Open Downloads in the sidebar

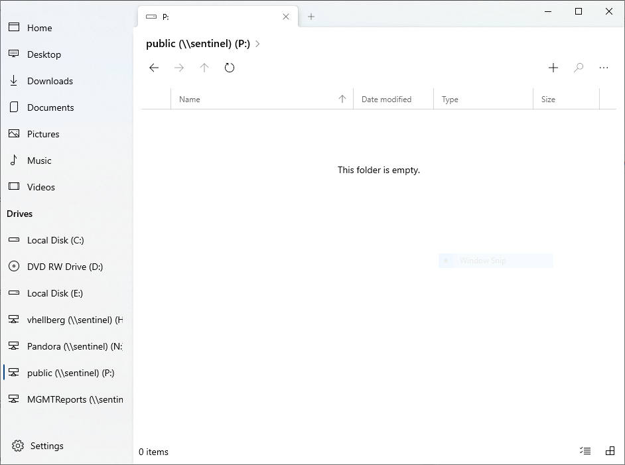point(66,81)
